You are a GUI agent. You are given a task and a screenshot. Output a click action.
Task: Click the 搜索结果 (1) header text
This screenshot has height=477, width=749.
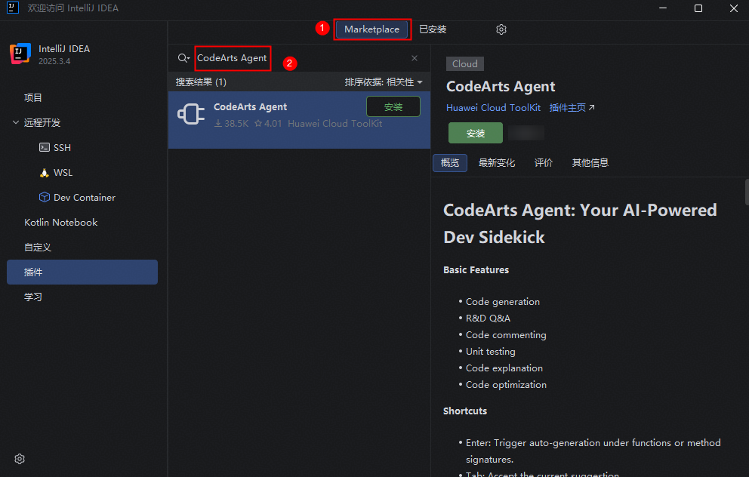(x=201, y=82)
